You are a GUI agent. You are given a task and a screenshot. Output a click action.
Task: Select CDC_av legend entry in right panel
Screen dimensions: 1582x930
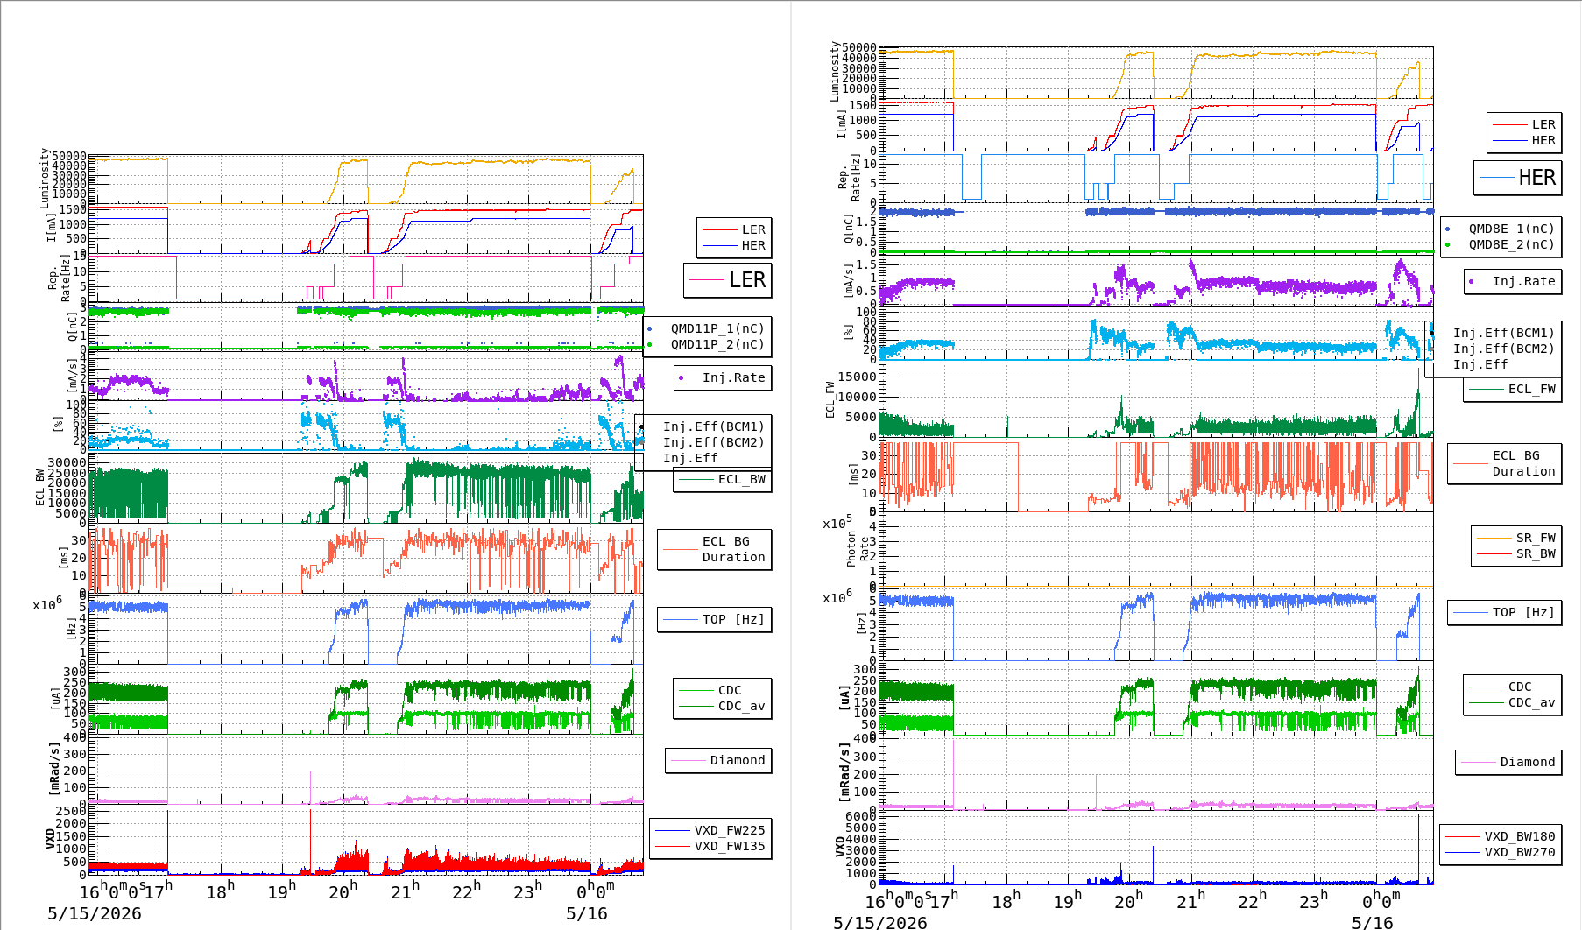[1531, 702]
